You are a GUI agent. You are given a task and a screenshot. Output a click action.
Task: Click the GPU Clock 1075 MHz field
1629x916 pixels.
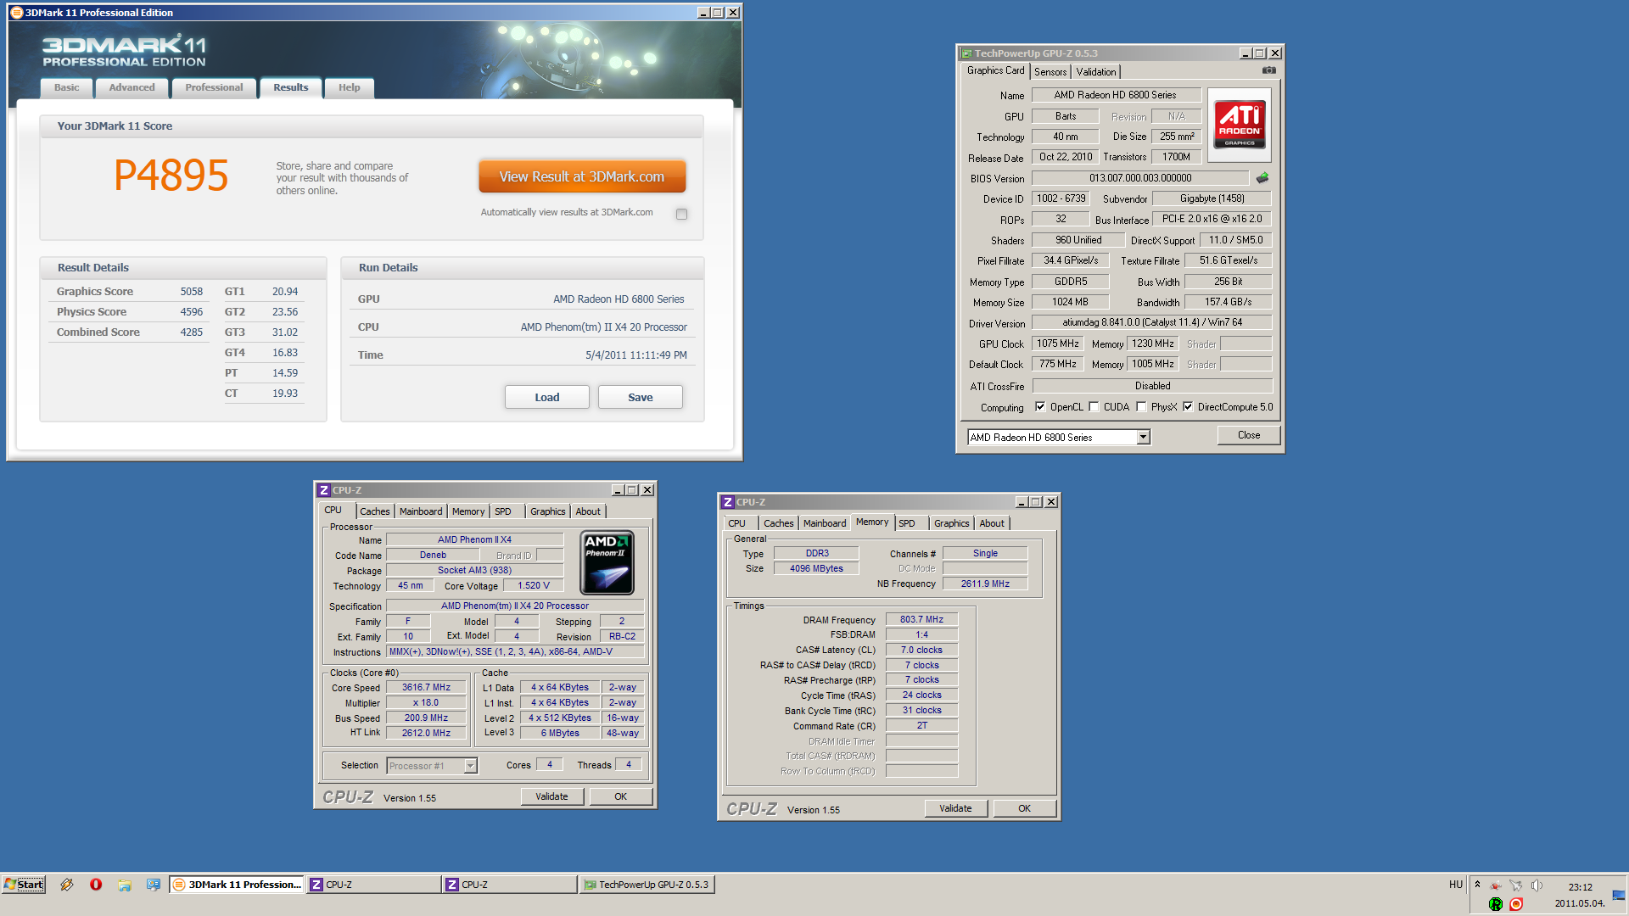coord(1058,343)
